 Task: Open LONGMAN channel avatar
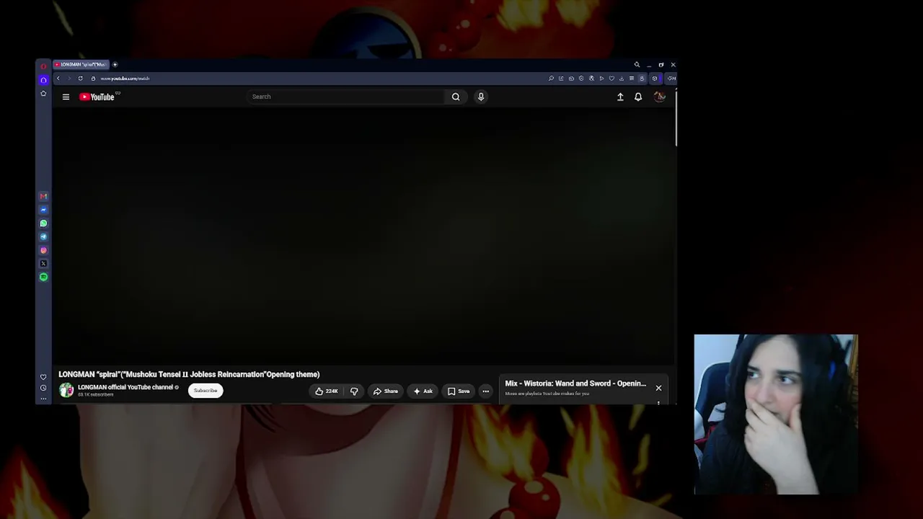(66, 391)
